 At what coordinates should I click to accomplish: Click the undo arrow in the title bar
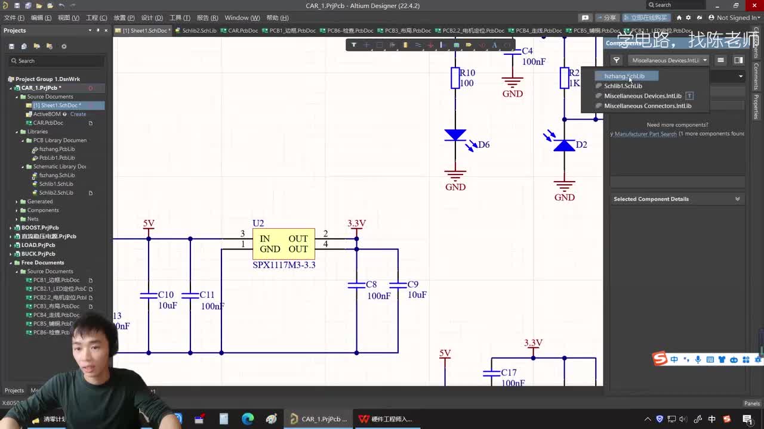click(61, 5)
